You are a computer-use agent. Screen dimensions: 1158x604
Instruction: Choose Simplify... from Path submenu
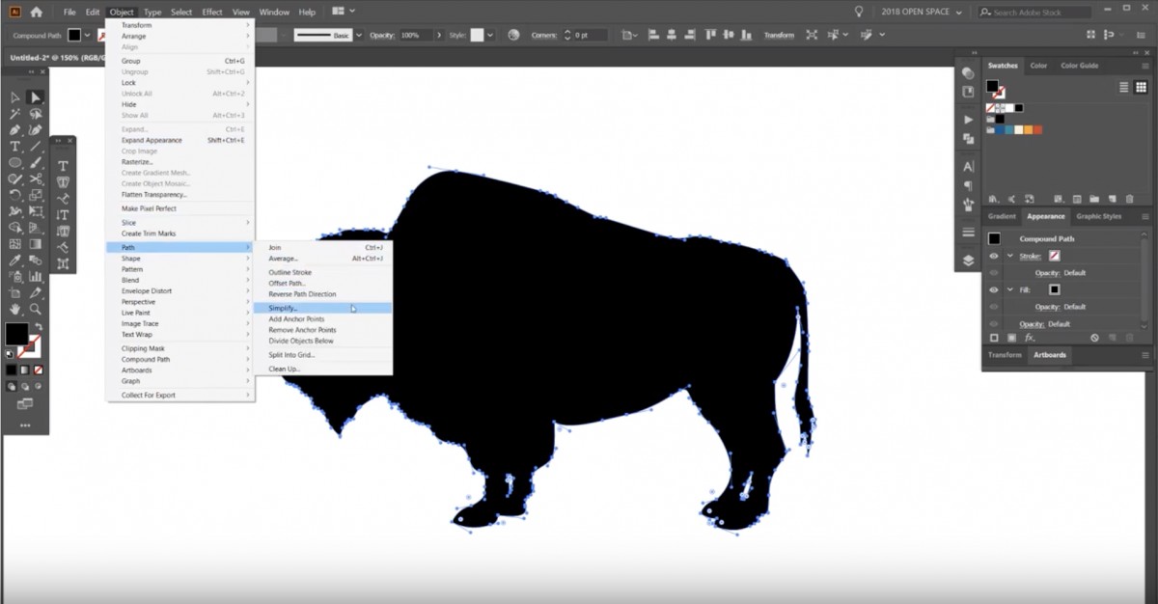[324, 308]
